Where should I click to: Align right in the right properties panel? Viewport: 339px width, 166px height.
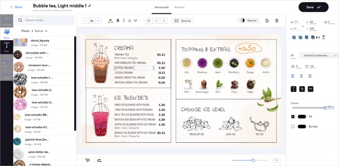point(310,76)
